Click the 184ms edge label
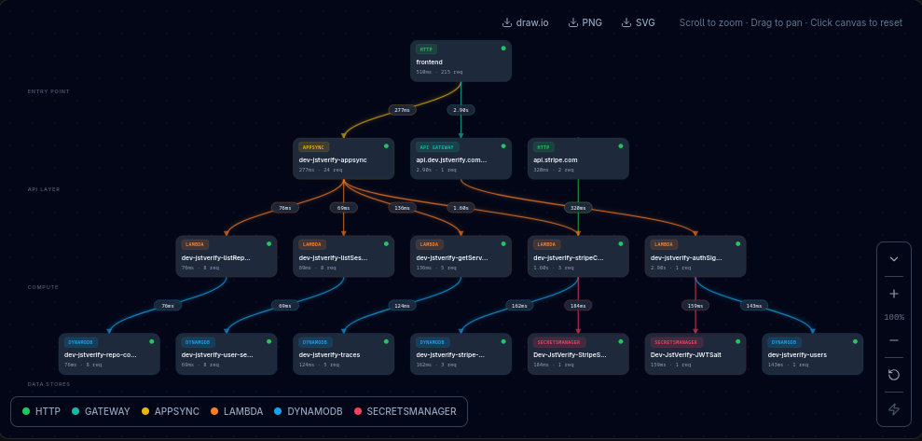 pyautogui.click(x=578, y=305)
